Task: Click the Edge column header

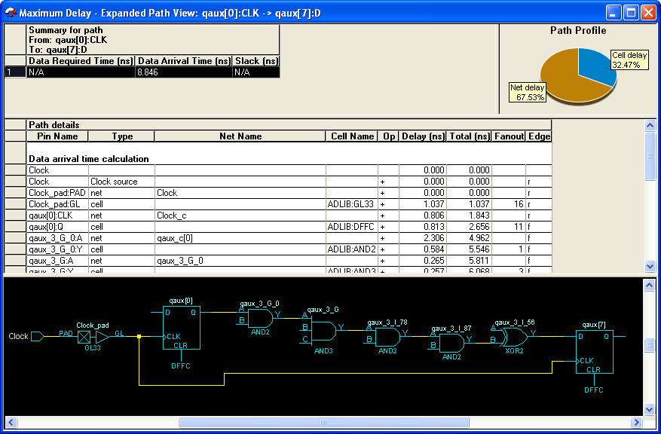Action: pyautogui.click(x=539, y=136)
